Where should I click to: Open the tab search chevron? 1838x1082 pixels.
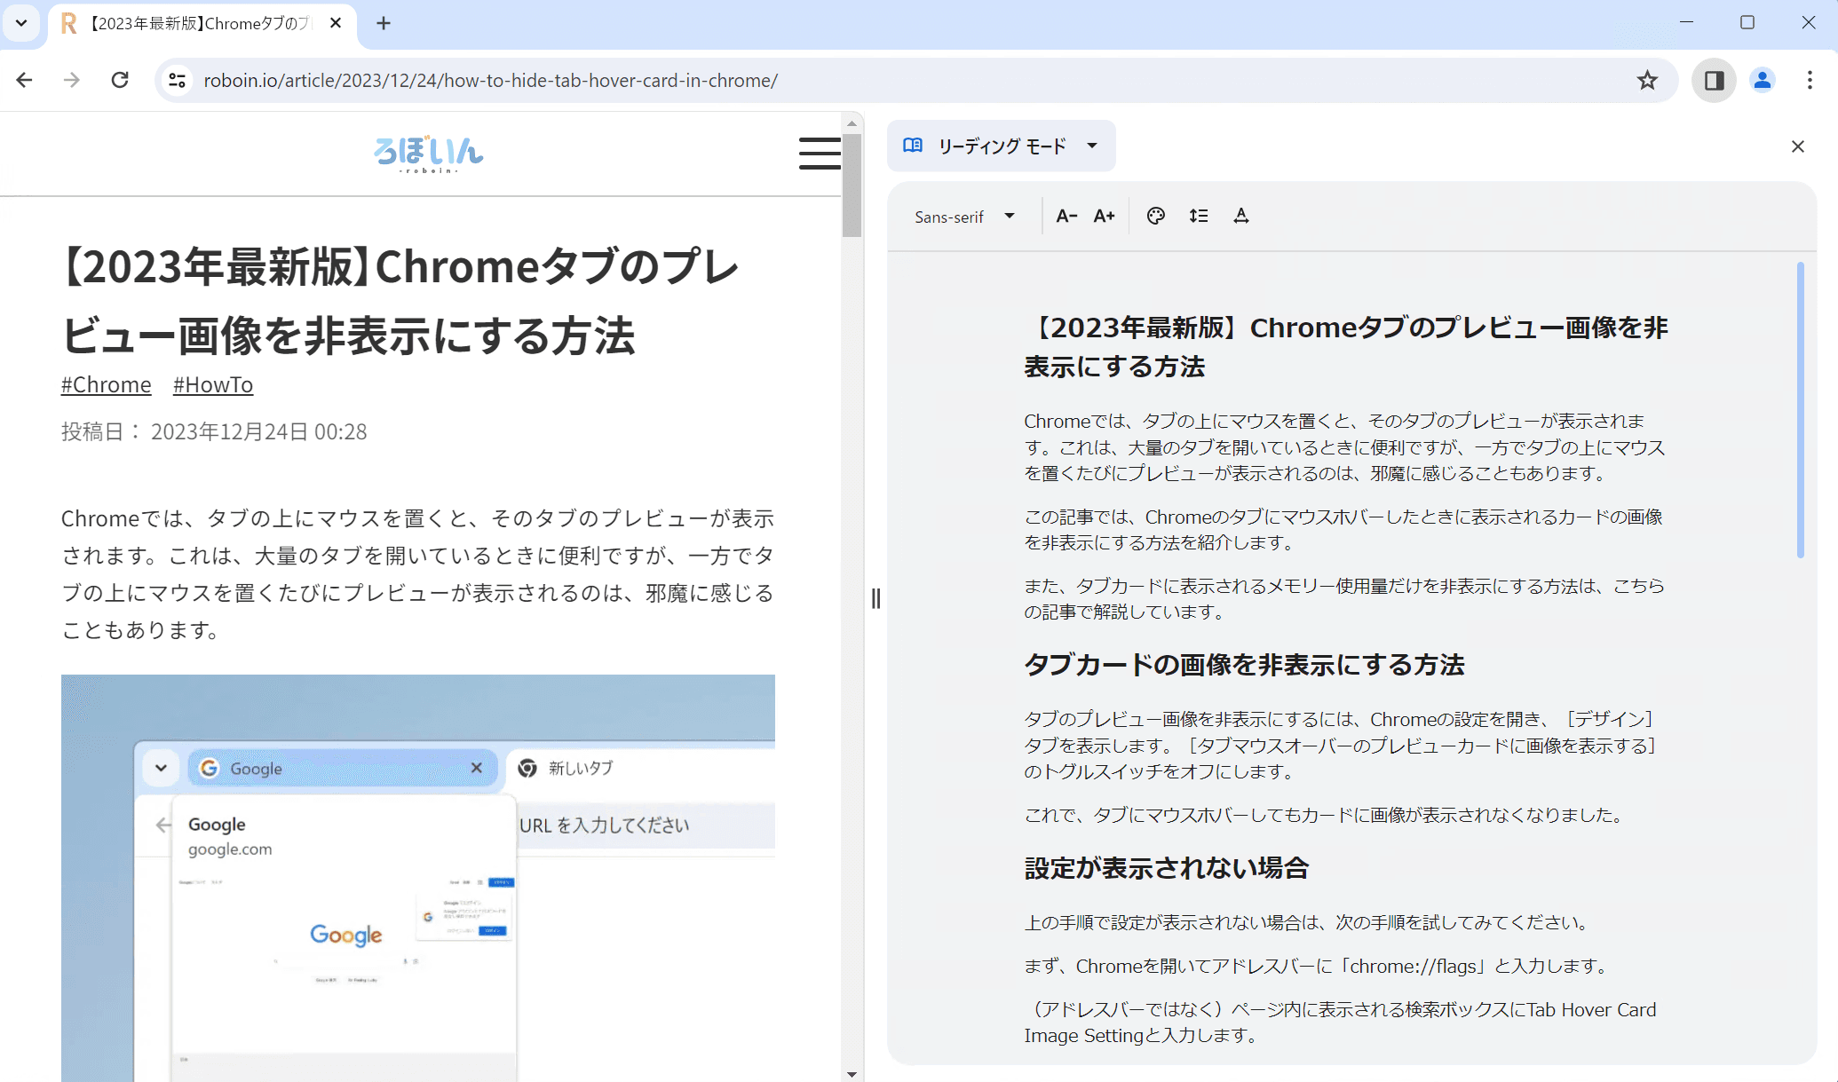click(21, 23)
